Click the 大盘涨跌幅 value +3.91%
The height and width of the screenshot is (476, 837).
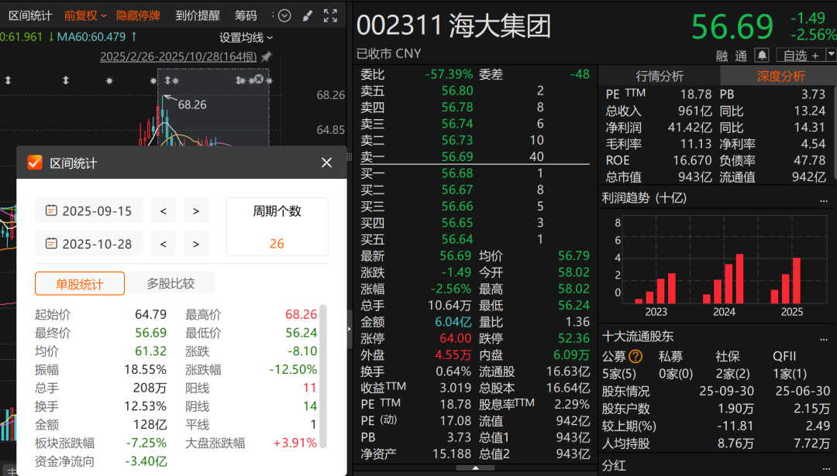pos(294,443)
